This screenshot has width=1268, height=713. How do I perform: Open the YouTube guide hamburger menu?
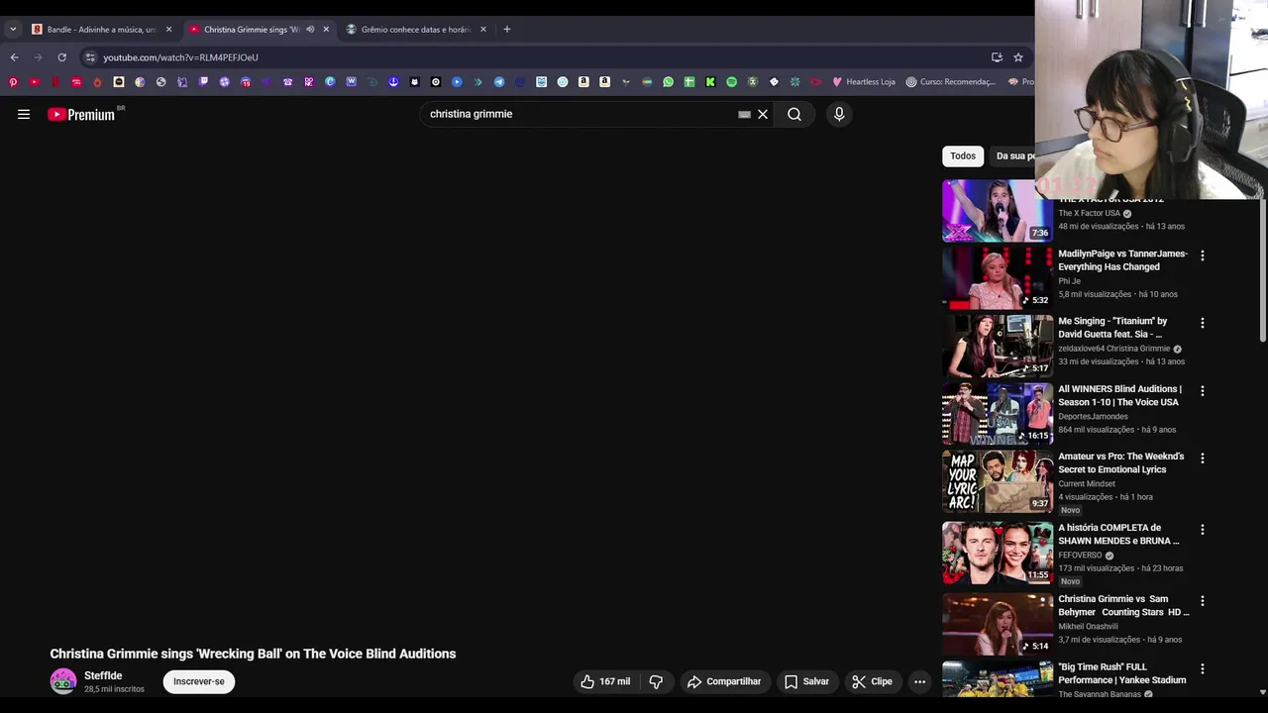coord(24,114)
